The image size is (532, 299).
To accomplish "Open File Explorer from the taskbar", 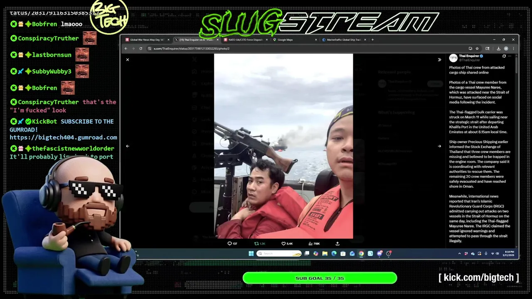I will pyautogui.click(x=325, y=253).
